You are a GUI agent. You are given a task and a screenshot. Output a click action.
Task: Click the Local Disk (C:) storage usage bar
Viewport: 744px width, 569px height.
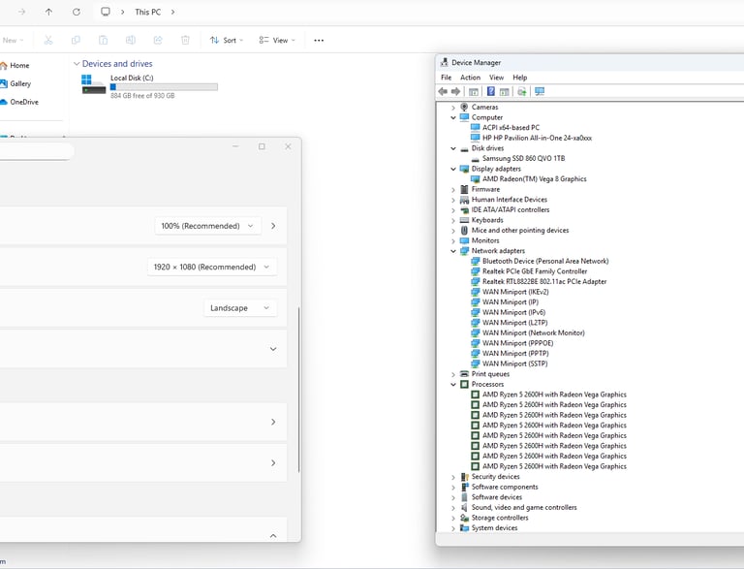[164, 87]
